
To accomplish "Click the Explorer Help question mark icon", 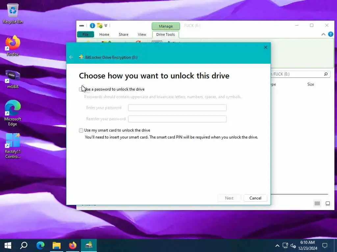I will [330, 34].
